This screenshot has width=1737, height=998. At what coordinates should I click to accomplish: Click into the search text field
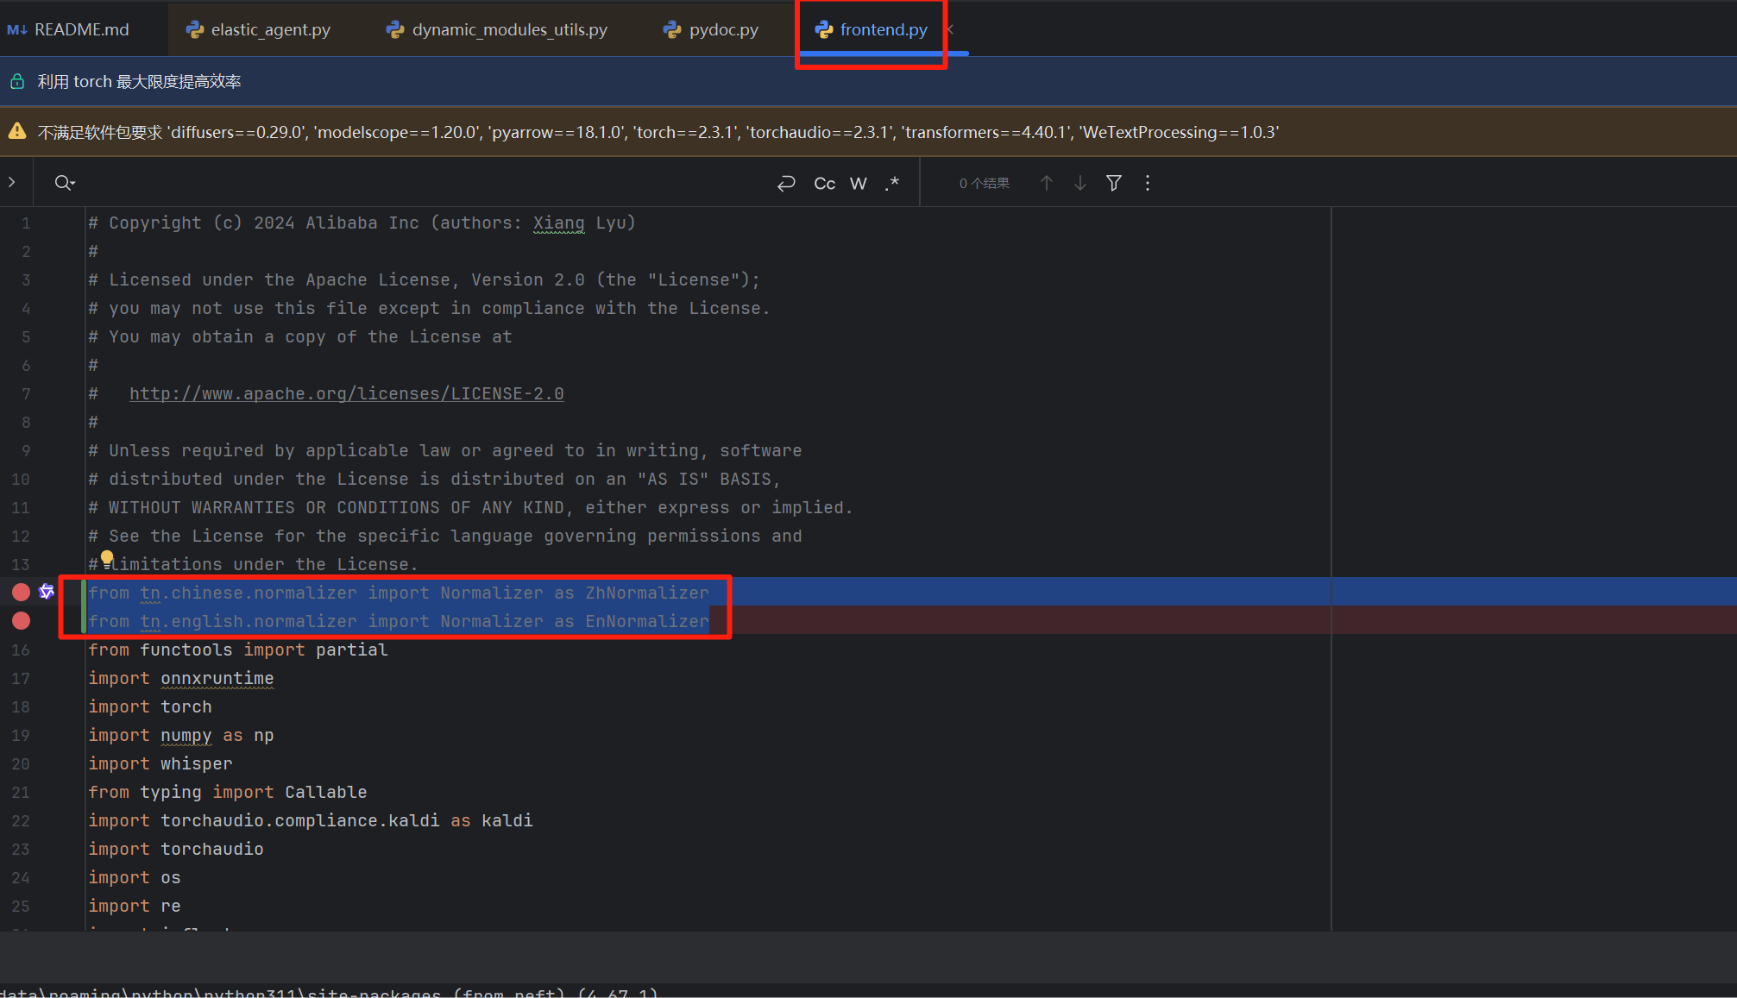click(414, 183)
